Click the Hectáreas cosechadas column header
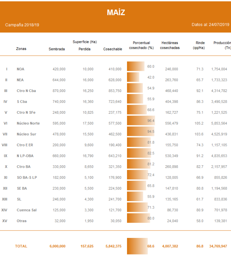The width and height of the screenshot is (231, 255). pos(170,45)
